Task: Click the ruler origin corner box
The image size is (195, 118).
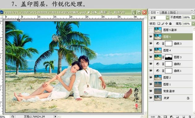Action: (1, 17)
